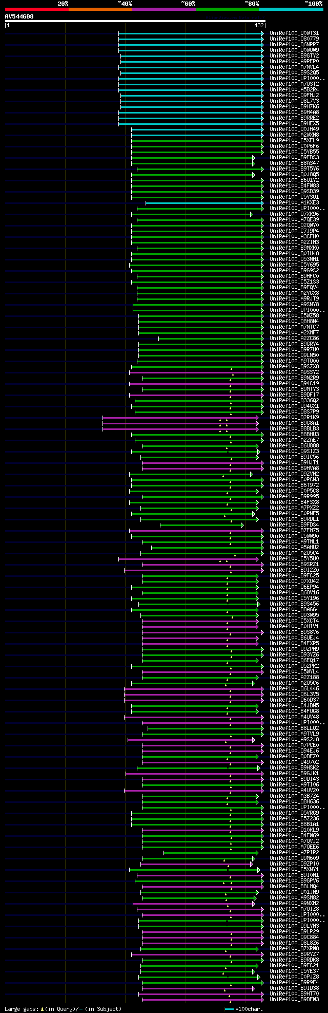Image resolution: width=328 pixels, height=1013 pixels.
Task: Open hit UniRef100_A9SSY2
Action: 294,372
